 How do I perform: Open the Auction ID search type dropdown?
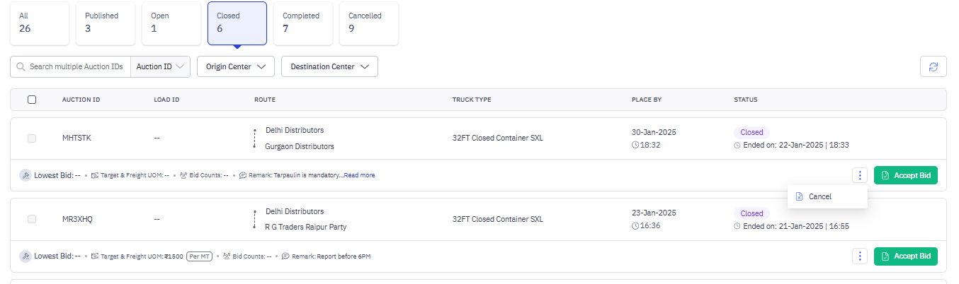pyautogui.click(x=161, y=66)
